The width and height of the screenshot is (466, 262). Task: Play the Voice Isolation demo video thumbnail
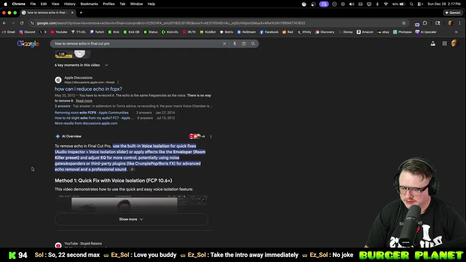(x=131, y=204)
